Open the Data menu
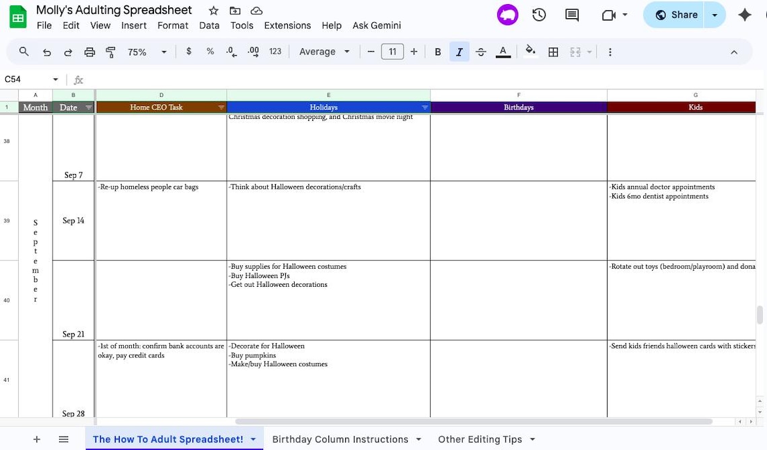The width and height of the screenshot is (767, 450). click(209, 26)
